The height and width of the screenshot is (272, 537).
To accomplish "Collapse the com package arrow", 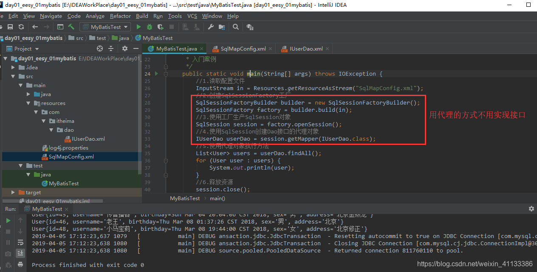I will [x=36, y=112].
